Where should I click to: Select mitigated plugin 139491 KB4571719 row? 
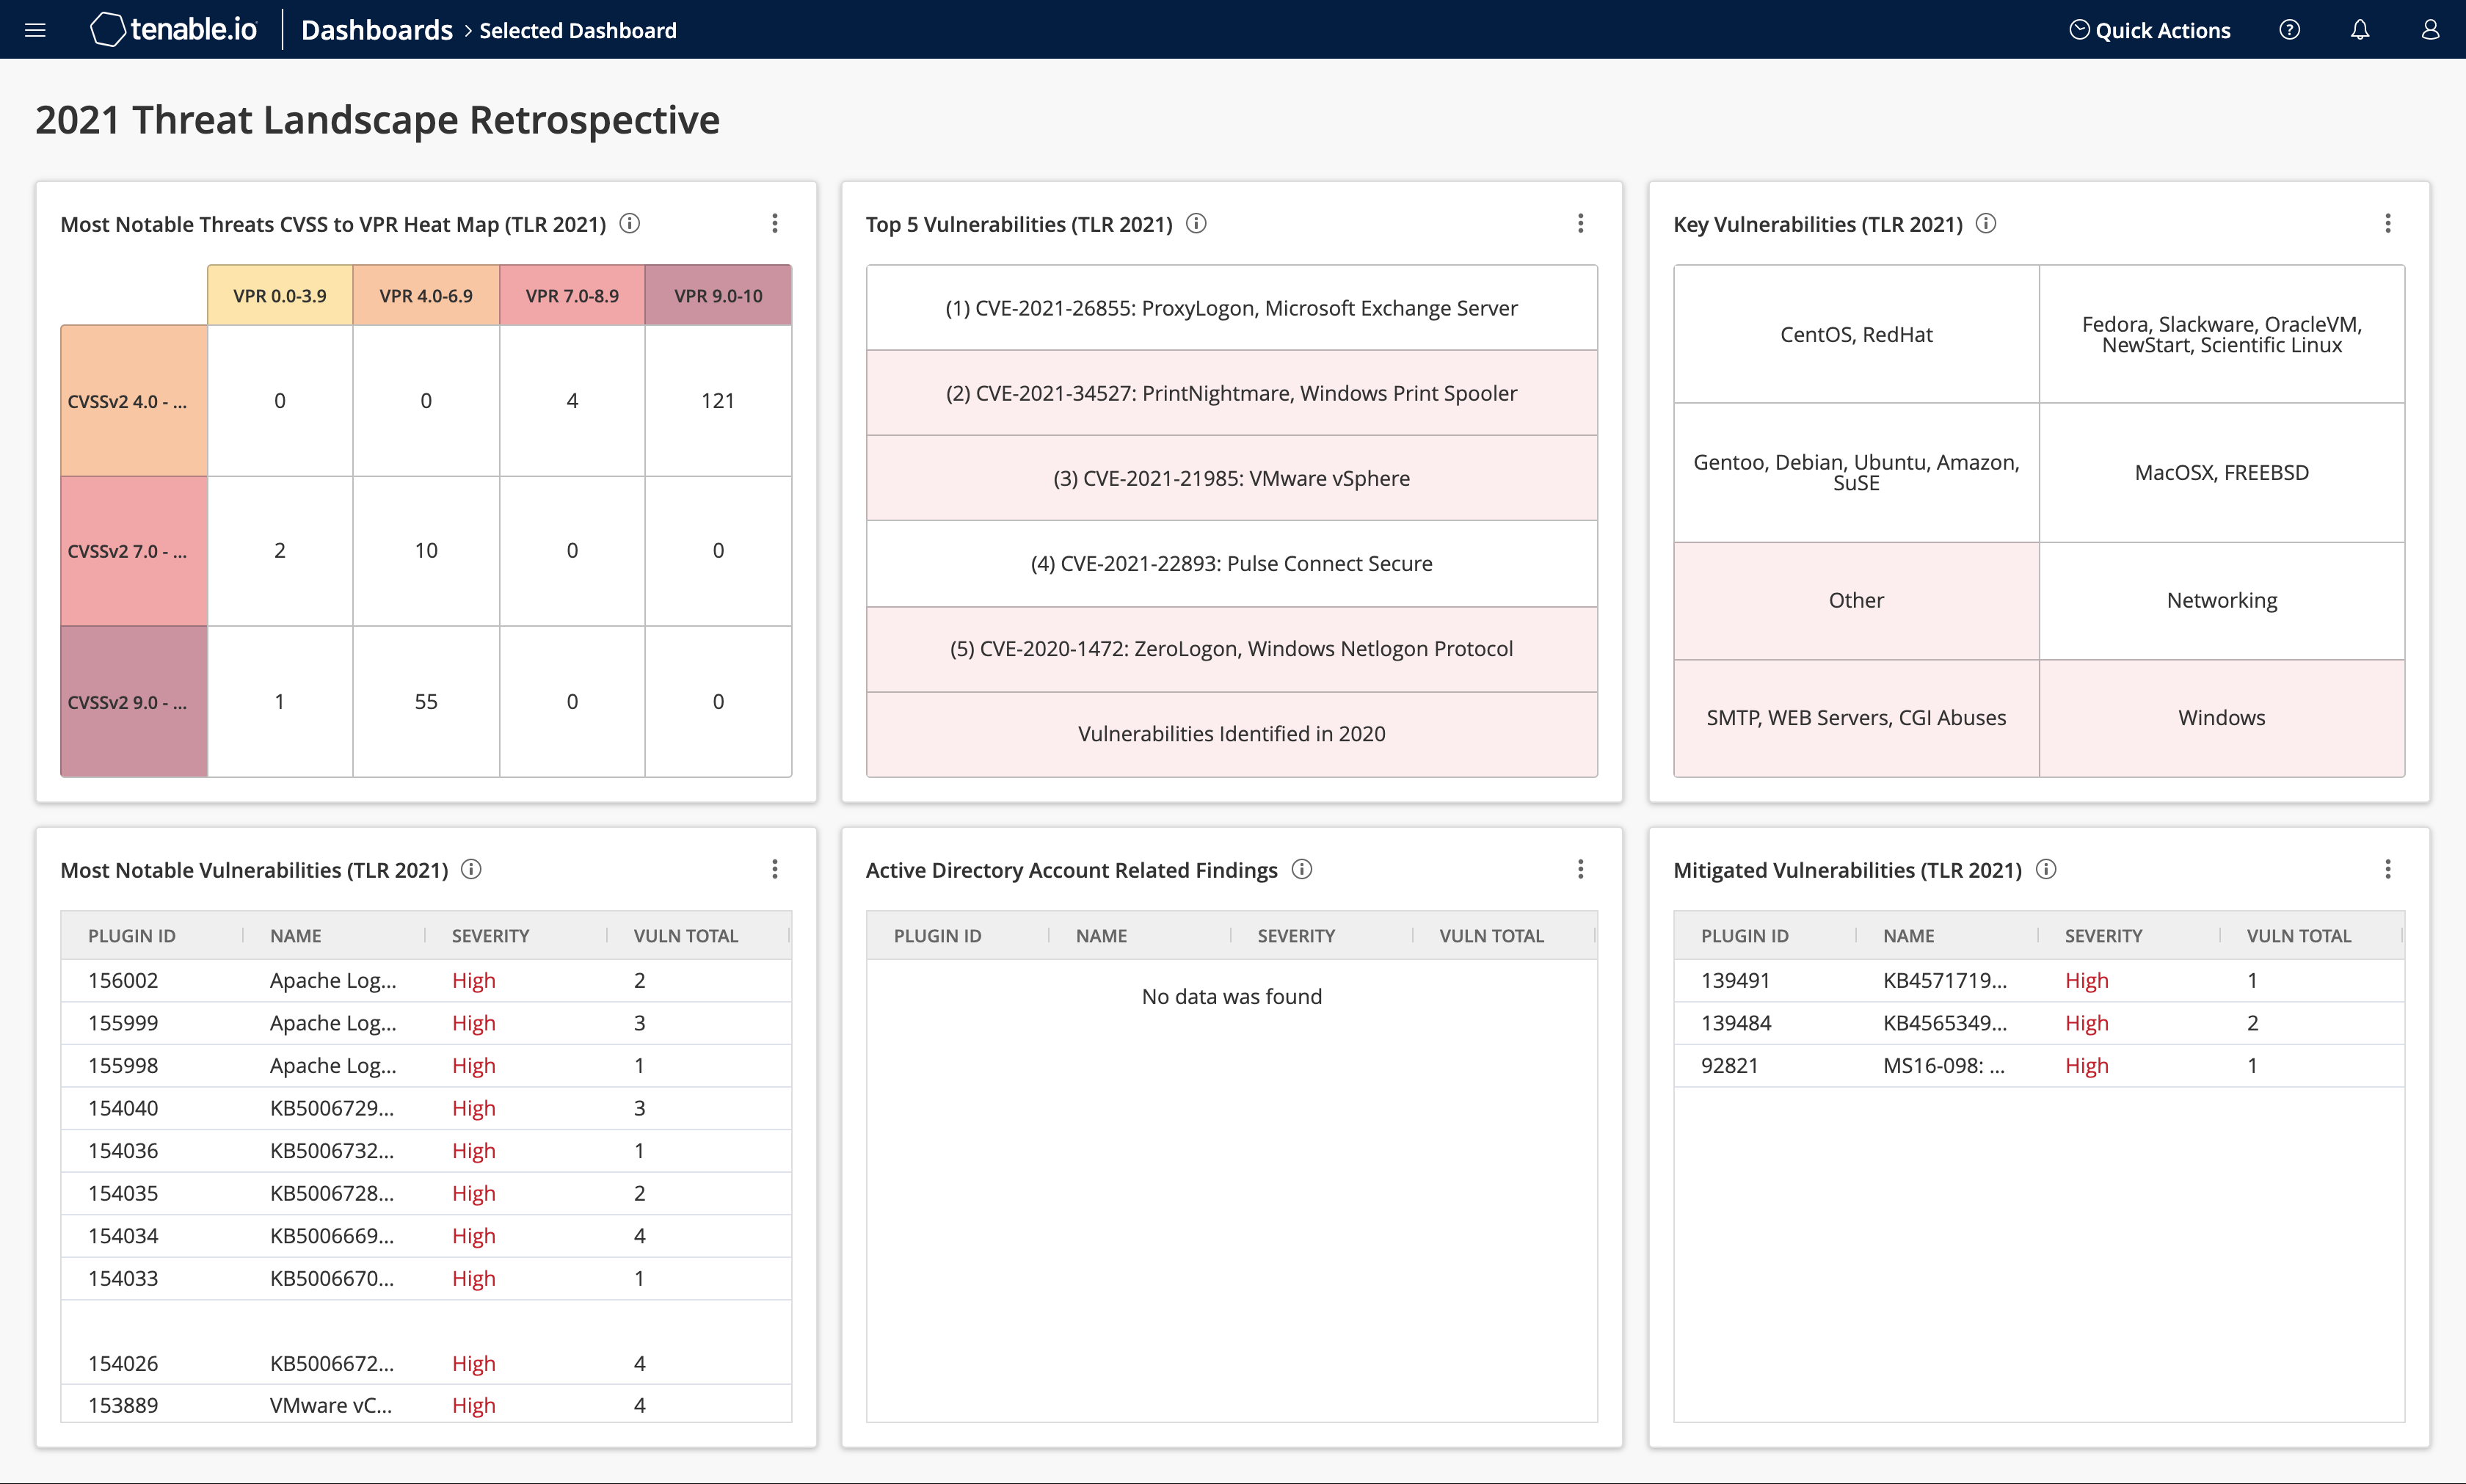click(2039, 981)
